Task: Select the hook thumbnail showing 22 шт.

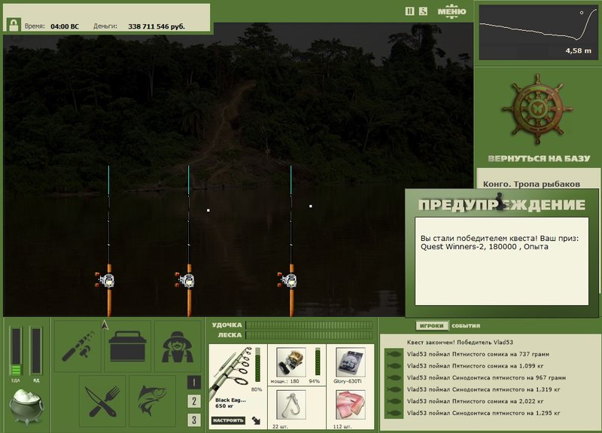Action: 291,405
